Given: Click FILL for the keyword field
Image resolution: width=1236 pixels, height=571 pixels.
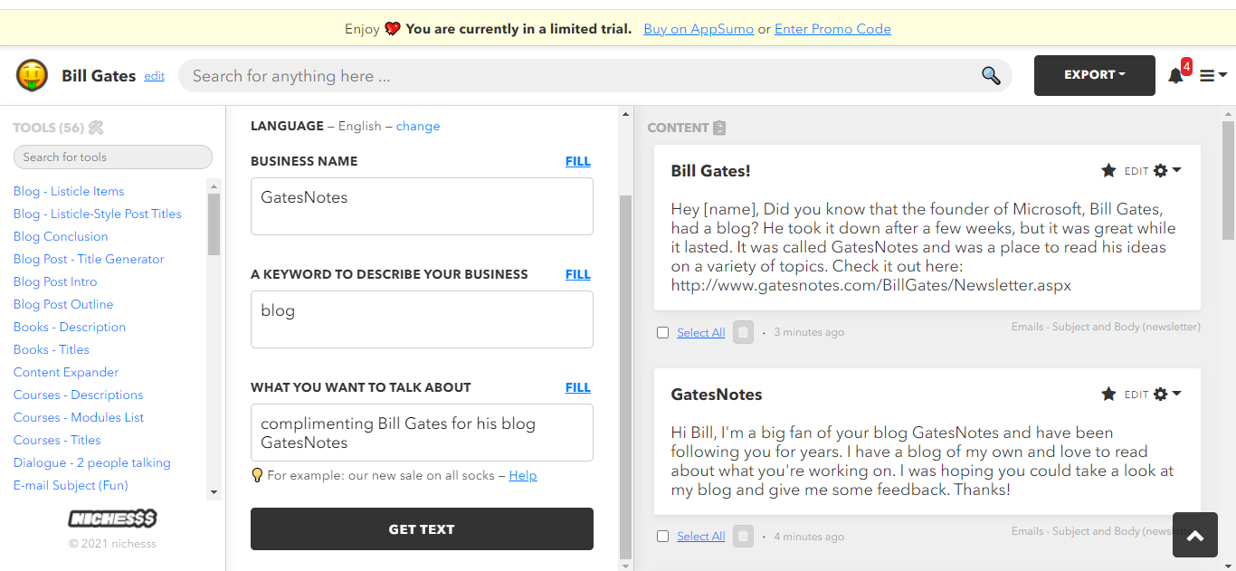Looking at the screenshot, I should (x=578, y=274).
